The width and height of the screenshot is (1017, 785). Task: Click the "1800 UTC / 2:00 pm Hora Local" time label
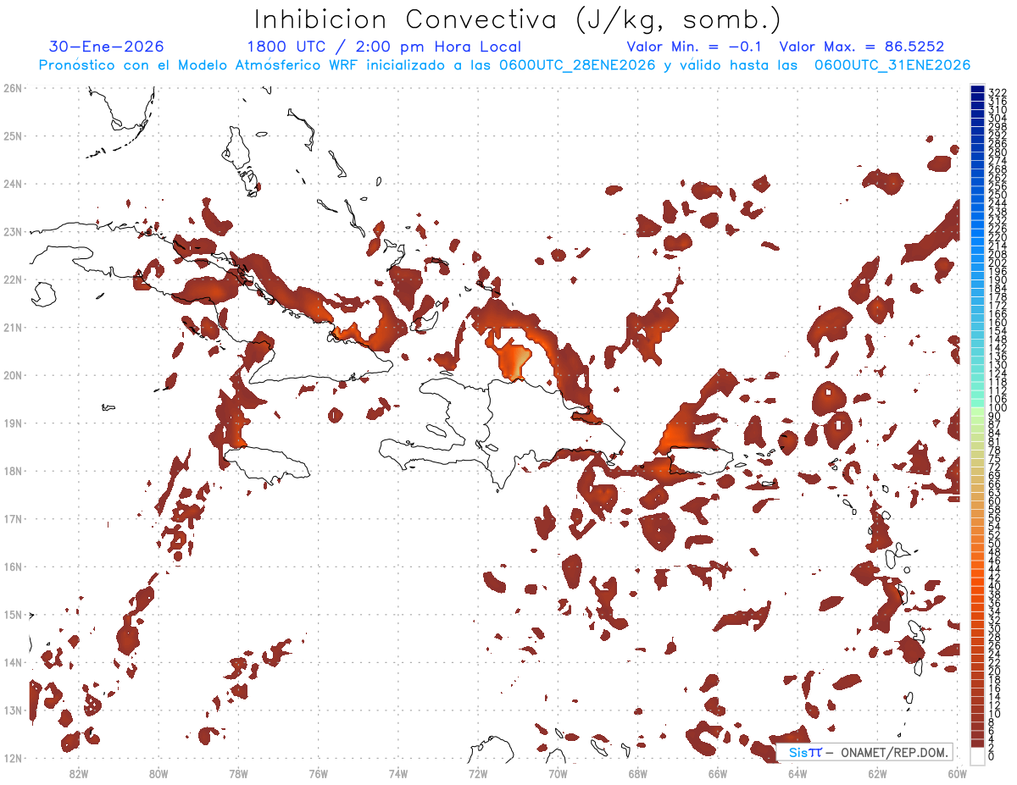tap(384, 47)
